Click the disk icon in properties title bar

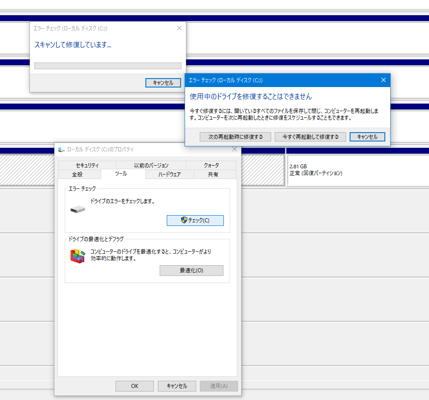click(62, 150)
